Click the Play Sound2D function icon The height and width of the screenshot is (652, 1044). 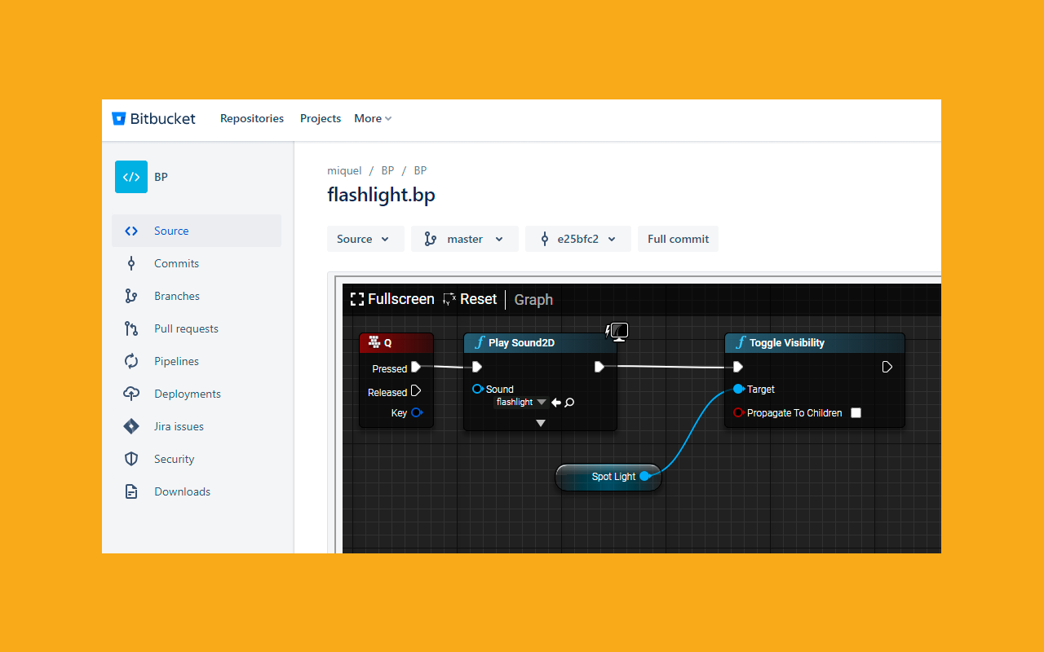click(x=480, y=342)
